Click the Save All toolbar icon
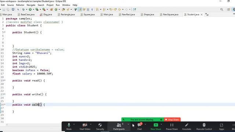Viewport: 235px width, 132px height. 8,10
